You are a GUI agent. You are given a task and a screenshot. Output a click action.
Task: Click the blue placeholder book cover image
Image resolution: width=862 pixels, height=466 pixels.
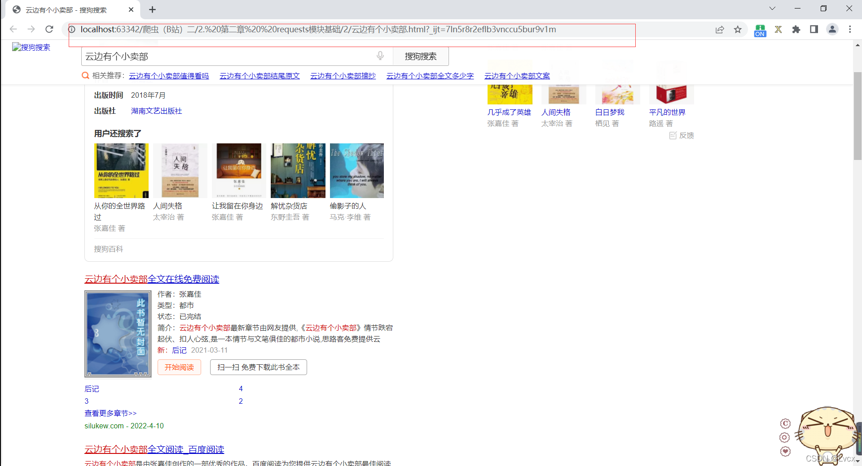(118, 334)
